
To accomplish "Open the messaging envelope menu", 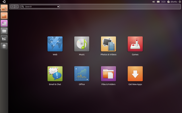I will [x=158, y=2].
